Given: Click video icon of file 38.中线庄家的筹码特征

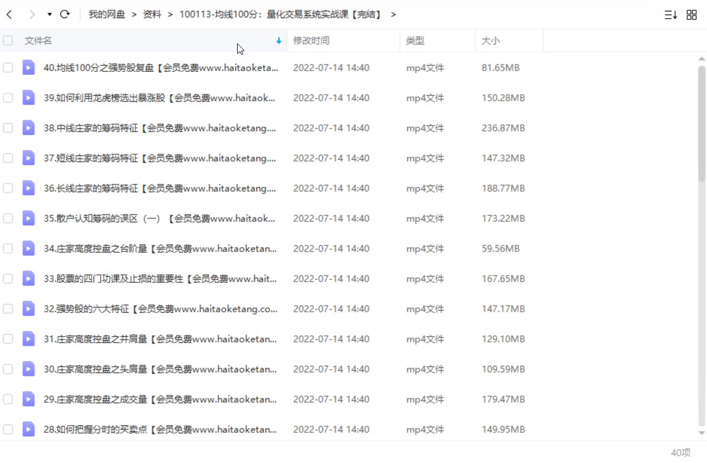Looking at the screenshot, I should click(28, 128).
